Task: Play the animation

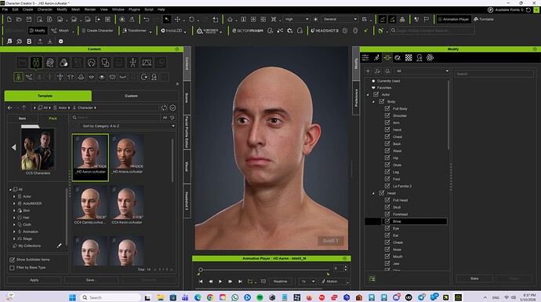Action: pyautogui.click(x=220, y=282)
